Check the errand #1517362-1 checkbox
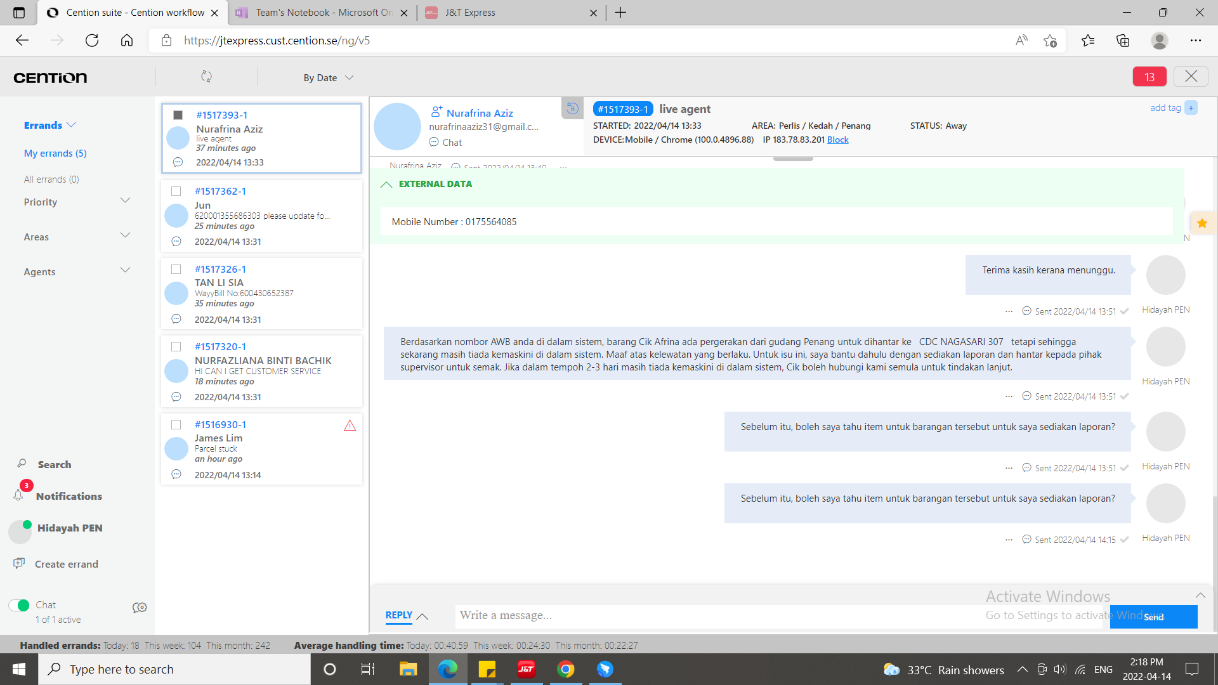Image resolution: width=1218 pixels, height=685 pixels. [176, 191]
